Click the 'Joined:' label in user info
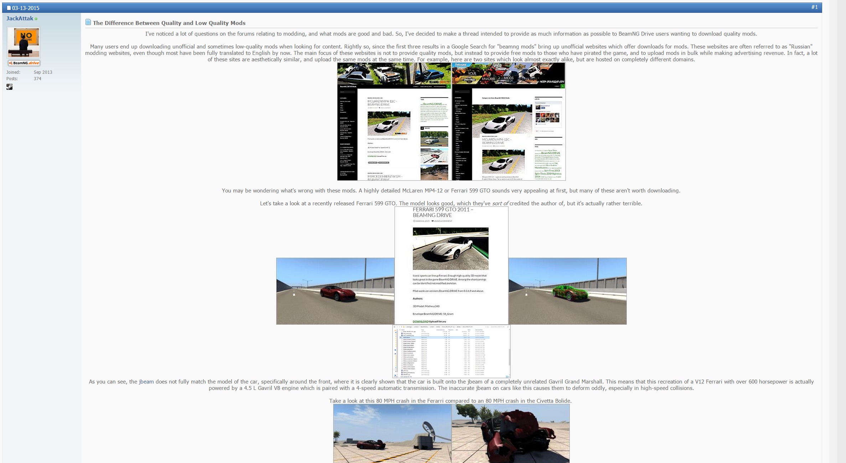This screenshot has height=463, width=846. point(13,72)
